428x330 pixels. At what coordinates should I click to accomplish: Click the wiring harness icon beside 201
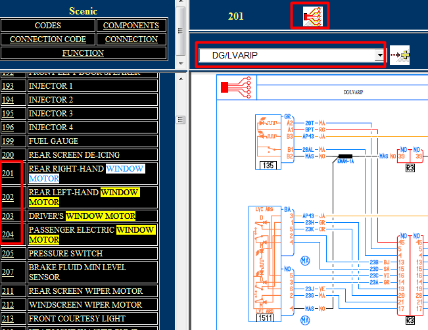pyautogui.click(x=313, y=16)
